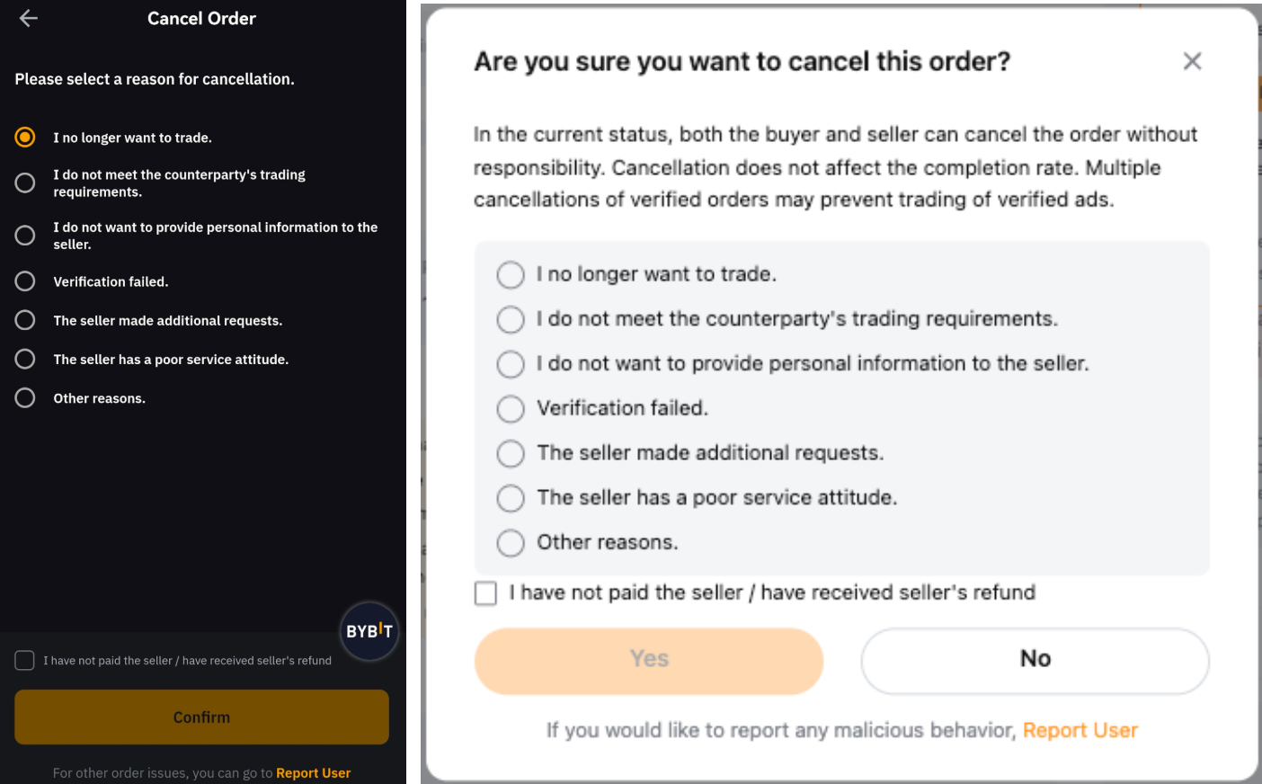Screen dimensions: 1262x784
Task: Tick dialog checkbox for not paid the seller
Action: (x=485, y=593)
